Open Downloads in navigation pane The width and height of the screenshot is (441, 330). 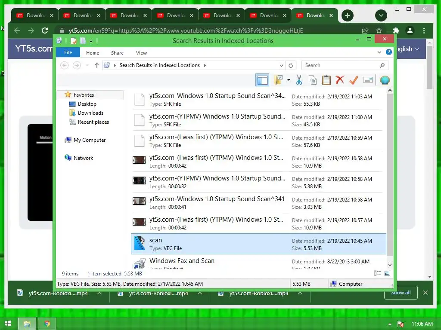[90, 113]
